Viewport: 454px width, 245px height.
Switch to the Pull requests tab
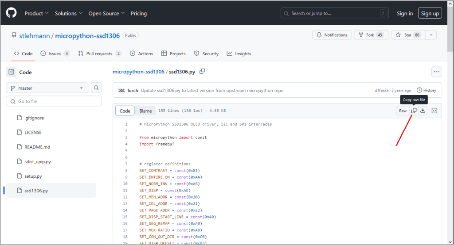point(99,54)
